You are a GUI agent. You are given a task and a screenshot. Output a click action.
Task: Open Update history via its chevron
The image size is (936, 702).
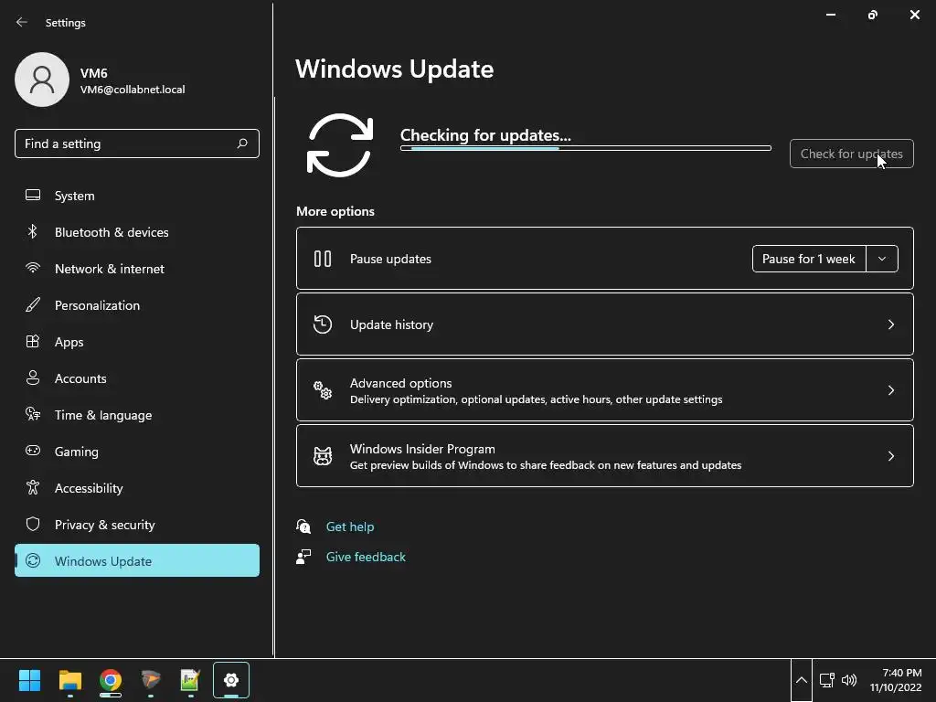(890, 324)
